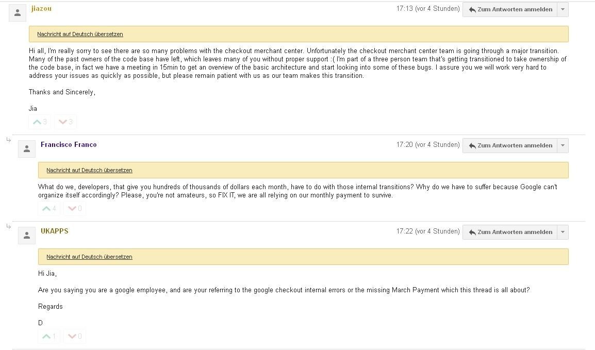Downvote Francisco Franco's reply
This screenshot has height=350, width=595.
(x=75, y=209)
